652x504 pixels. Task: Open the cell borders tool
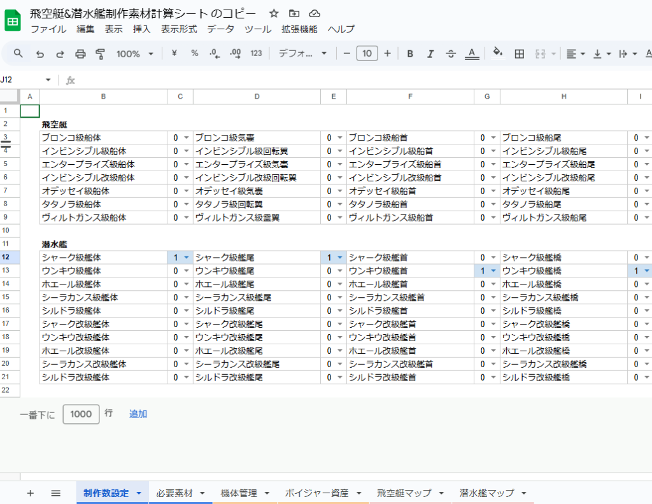tap(519, 54)
